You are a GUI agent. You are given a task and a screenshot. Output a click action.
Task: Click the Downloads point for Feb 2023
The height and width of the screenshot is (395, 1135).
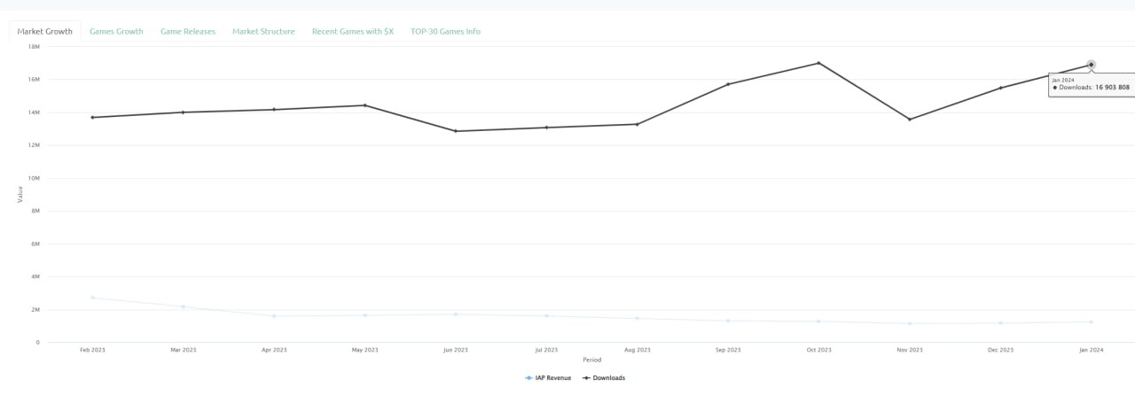point(92,117)
